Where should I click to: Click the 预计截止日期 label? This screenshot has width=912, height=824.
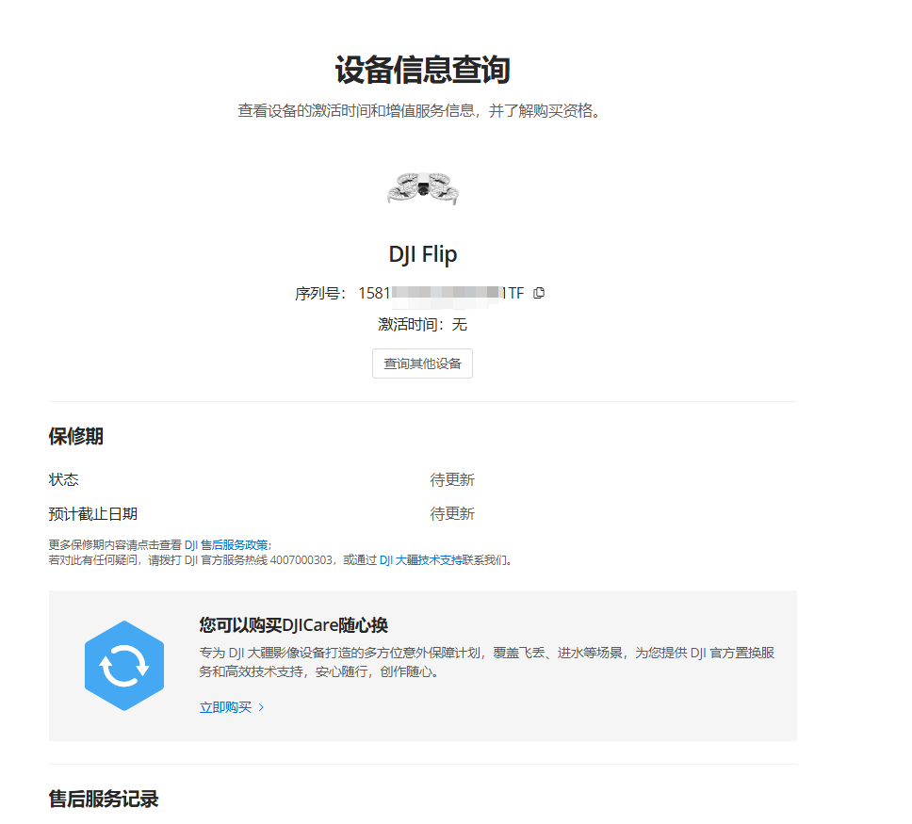pos(93,514)
